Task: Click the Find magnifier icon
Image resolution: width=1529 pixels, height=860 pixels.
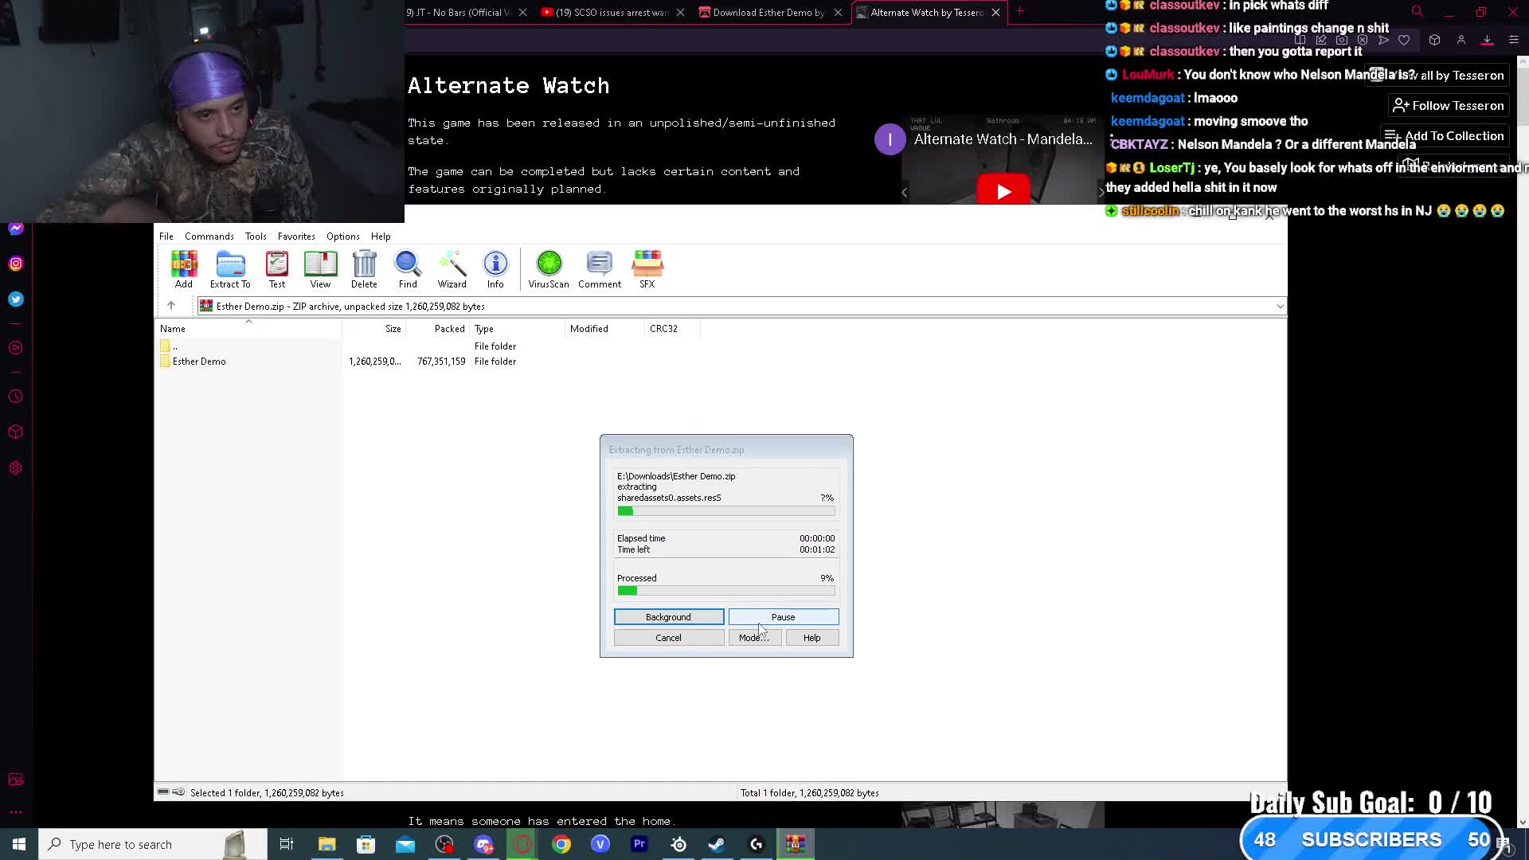Action: coord(408,269)
